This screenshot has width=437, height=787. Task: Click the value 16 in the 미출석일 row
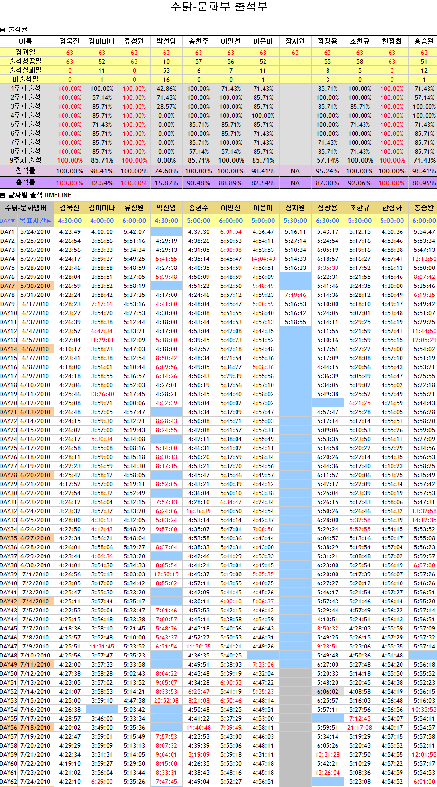(x=166, y=79)
